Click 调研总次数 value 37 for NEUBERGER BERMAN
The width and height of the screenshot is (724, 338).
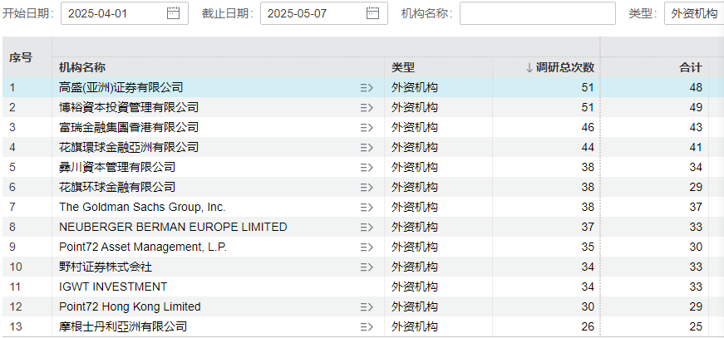click(x=588, y=227)
